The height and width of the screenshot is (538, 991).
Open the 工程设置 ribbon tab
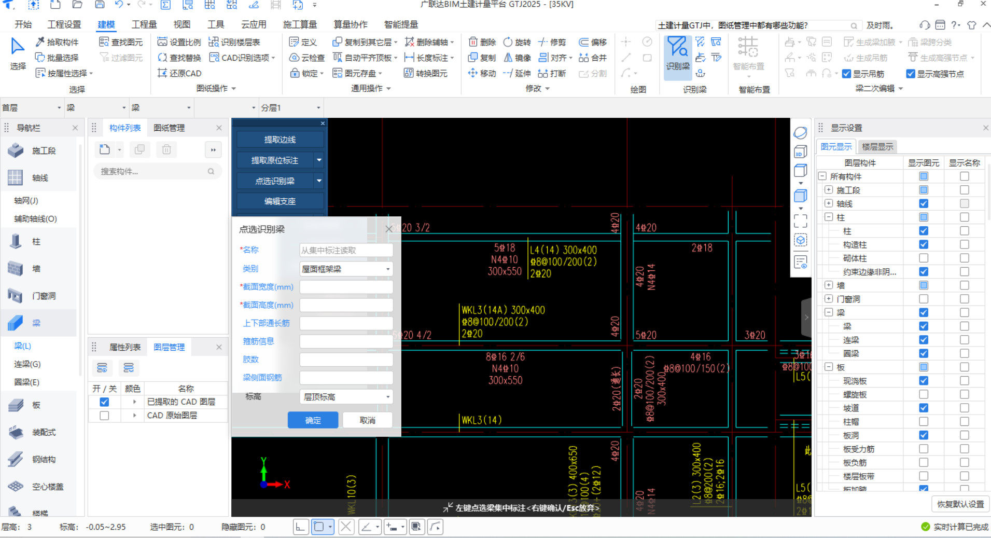click(64, 24)
